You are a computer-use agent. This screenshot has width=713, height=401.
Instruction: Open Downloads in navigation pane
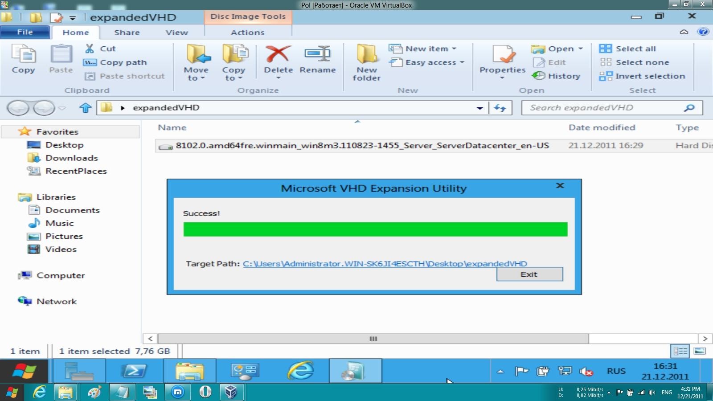point(71,158)
